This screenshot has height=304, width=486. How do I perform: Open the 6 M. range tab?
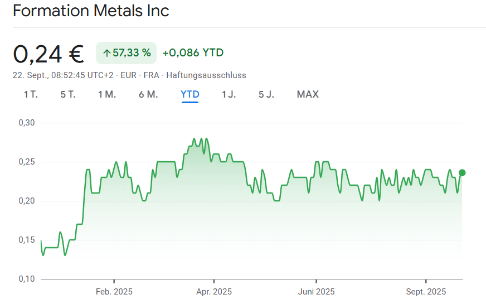click(148, 94)
